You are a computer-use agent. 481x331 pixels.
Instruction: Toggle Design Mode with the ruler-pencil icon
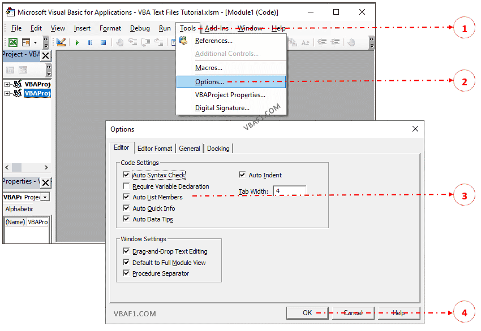[x=61, y=42]
